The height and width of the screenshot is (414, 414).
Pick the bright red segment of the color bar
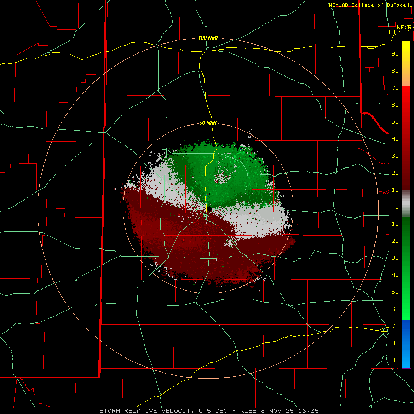point(406,97)
